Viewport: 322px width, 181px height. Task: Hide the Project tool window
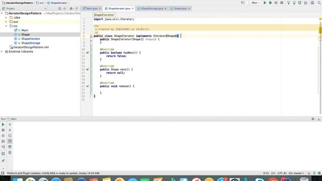pos(77,9)
